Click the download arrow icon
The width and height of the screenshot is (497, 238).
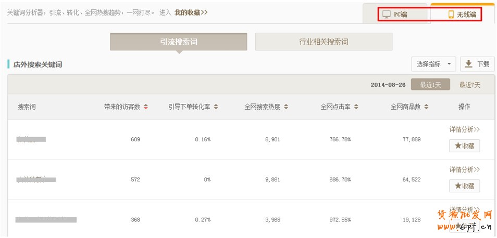468,64
